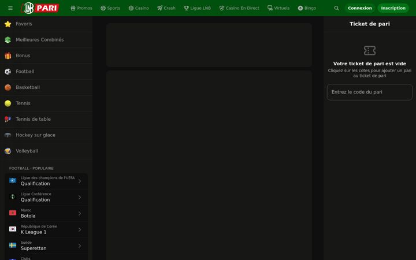The height and width of the screenshot is (260, 416).
Task: Click the Sports ball icon in navbar
Action: pos(103,8)
